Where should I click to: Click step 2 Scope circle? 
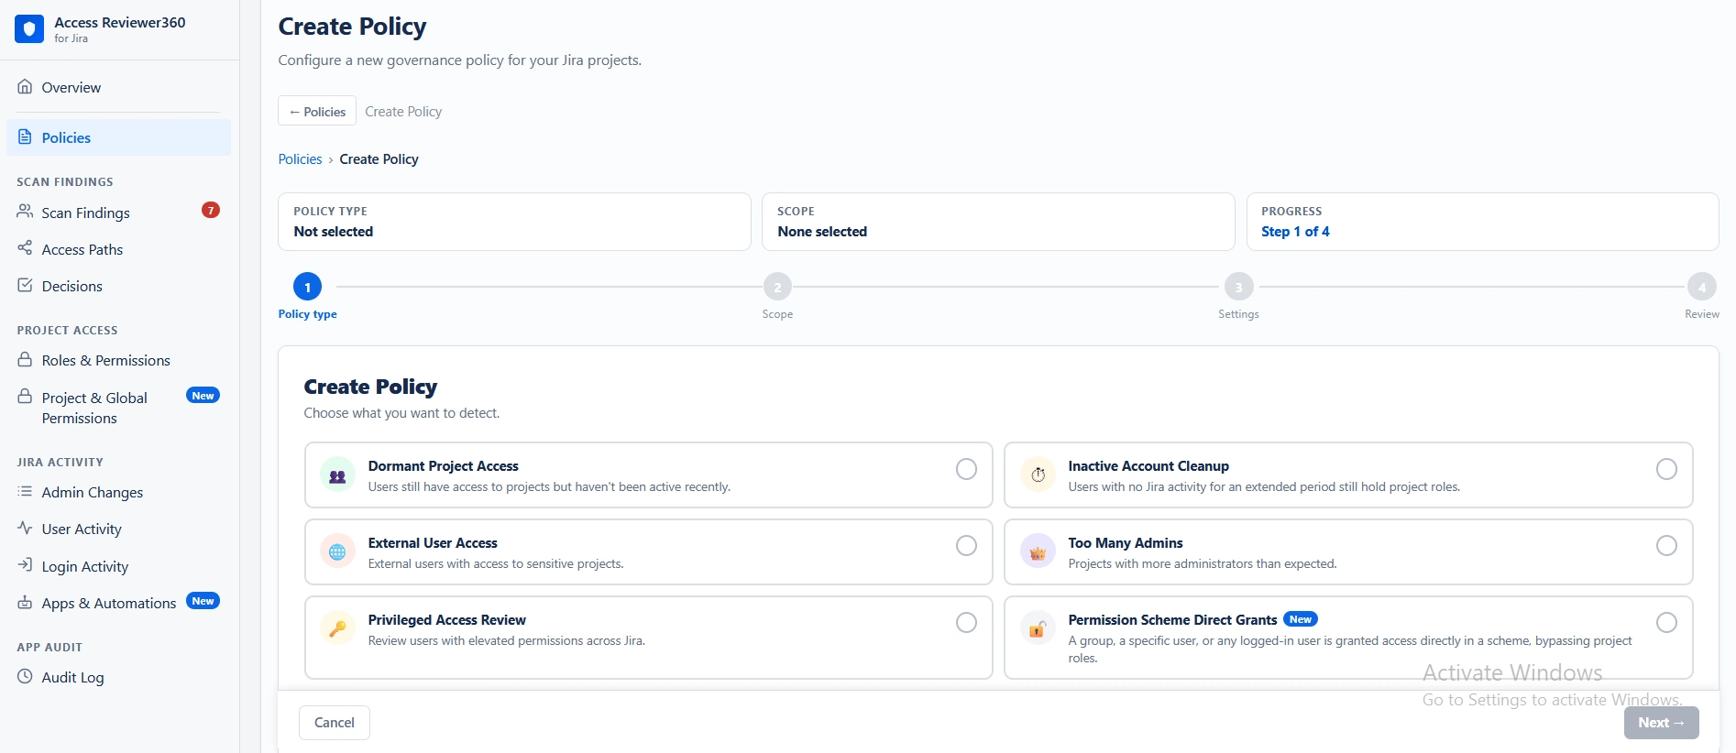[x=777, y=287]
